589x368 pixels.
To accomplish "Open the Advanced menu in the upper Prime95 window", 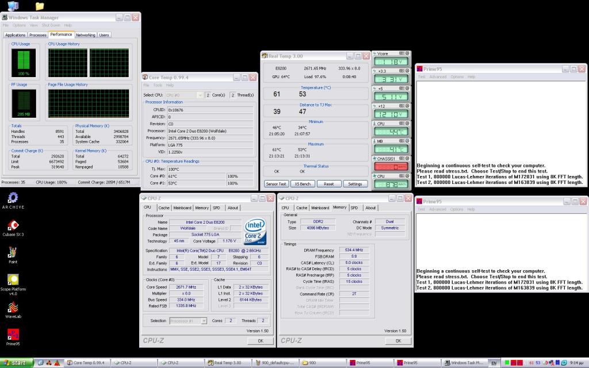I will [438, 76].
